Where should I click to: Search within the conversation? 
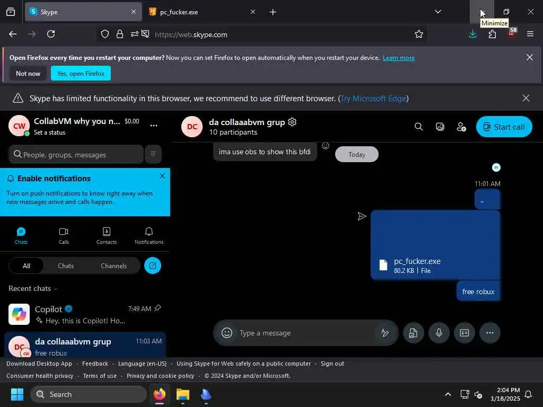[419, 127]
